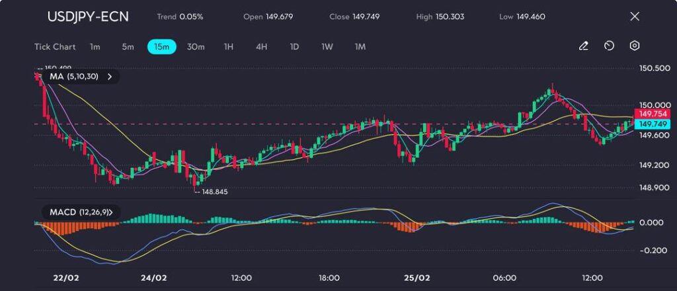Viewport: 677px width, 291px height.
Task: Select the 5m timeframe
Action: [x=128, y=47]
